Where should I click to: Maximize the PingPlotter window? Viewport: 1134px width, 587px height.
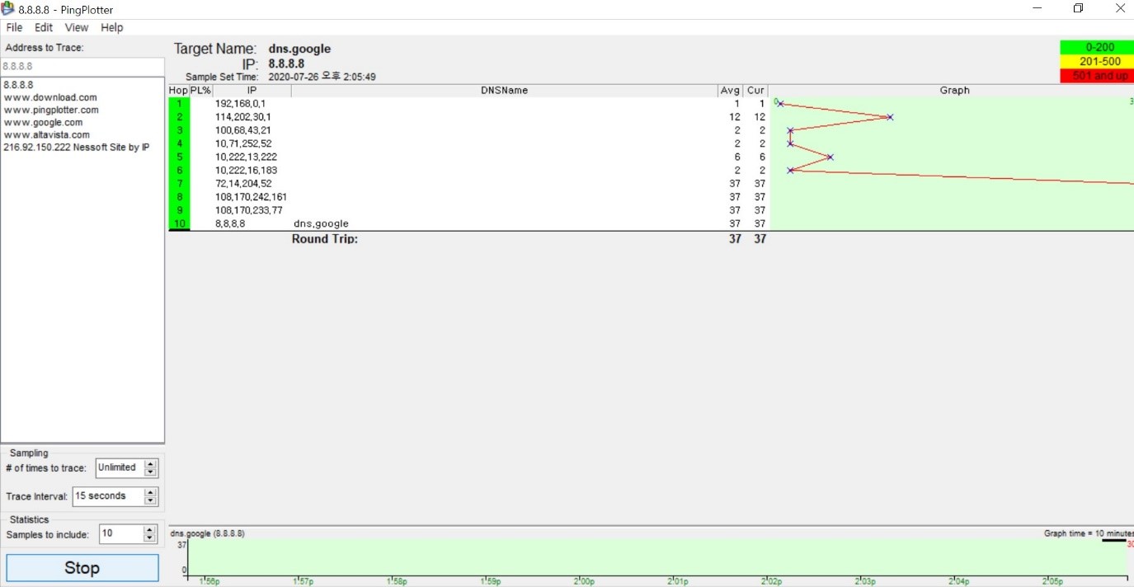click(1078, 8)
